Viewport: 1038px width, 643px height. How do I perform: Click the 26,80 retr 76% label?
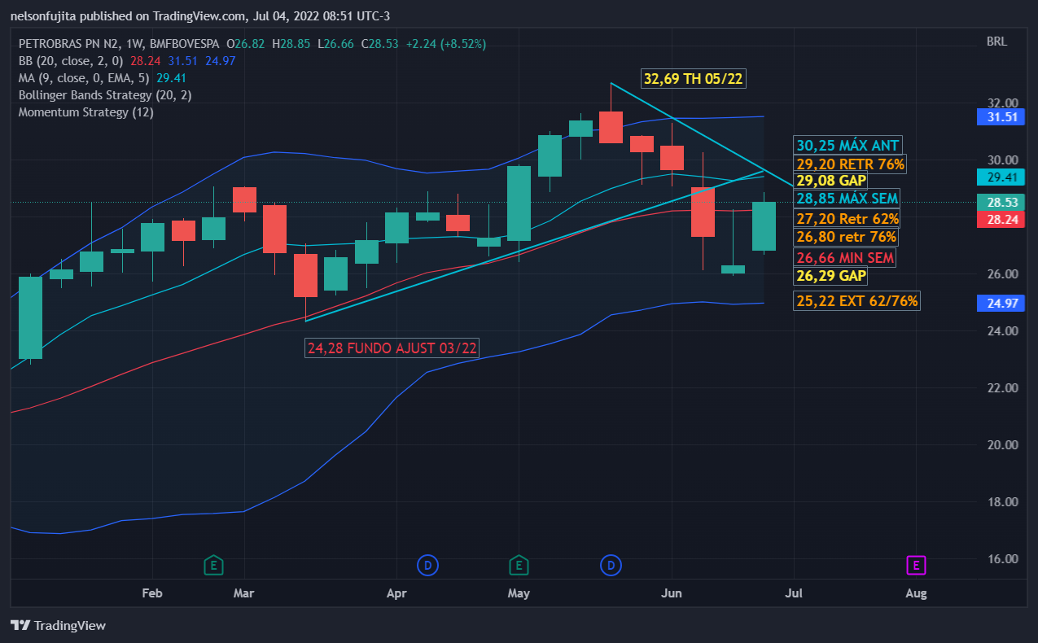[847, 237]
